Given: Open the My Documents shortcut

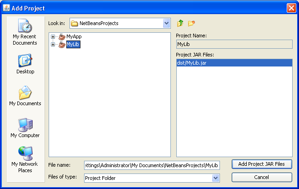Looking at the screenshot, I should (25, 96).
